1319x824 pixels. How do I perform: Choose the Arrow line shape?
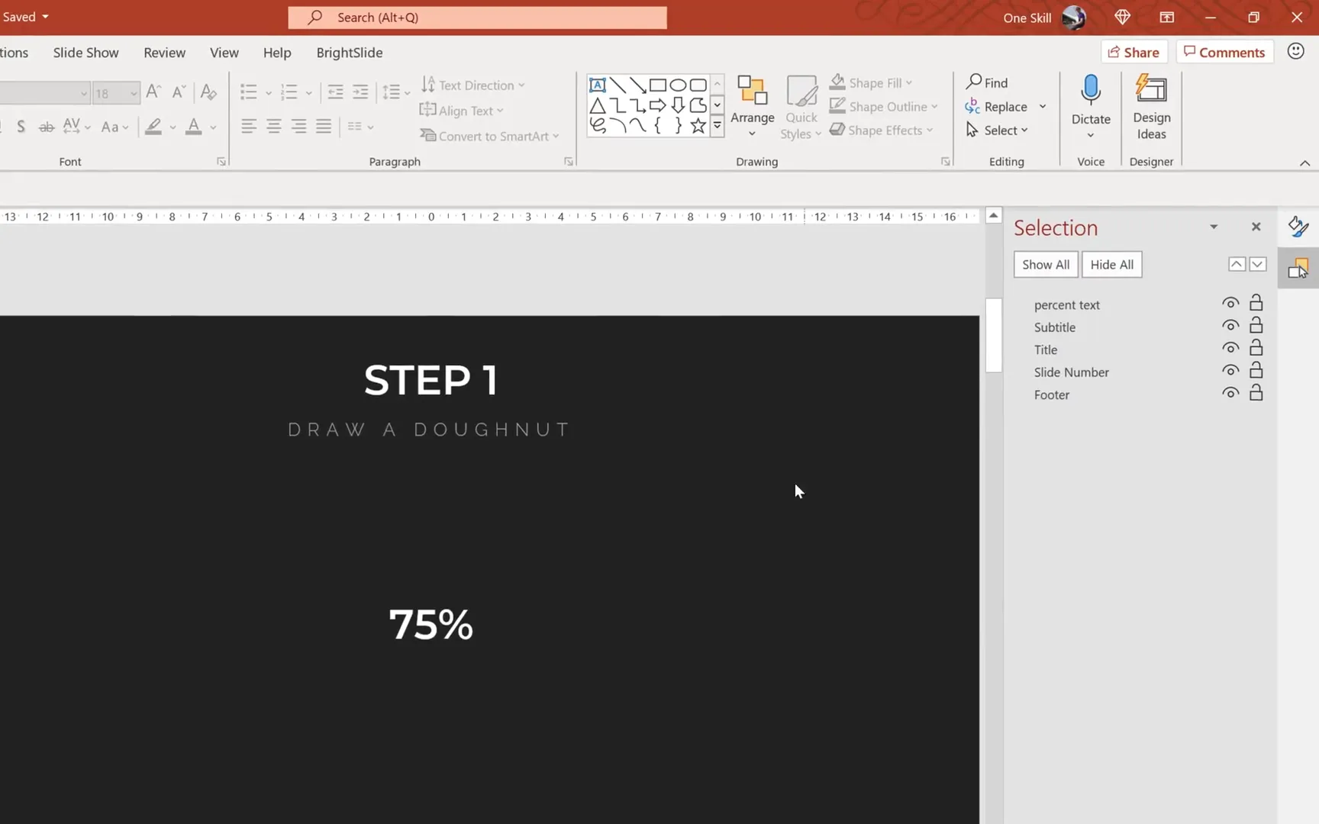[x=638, y=85]
